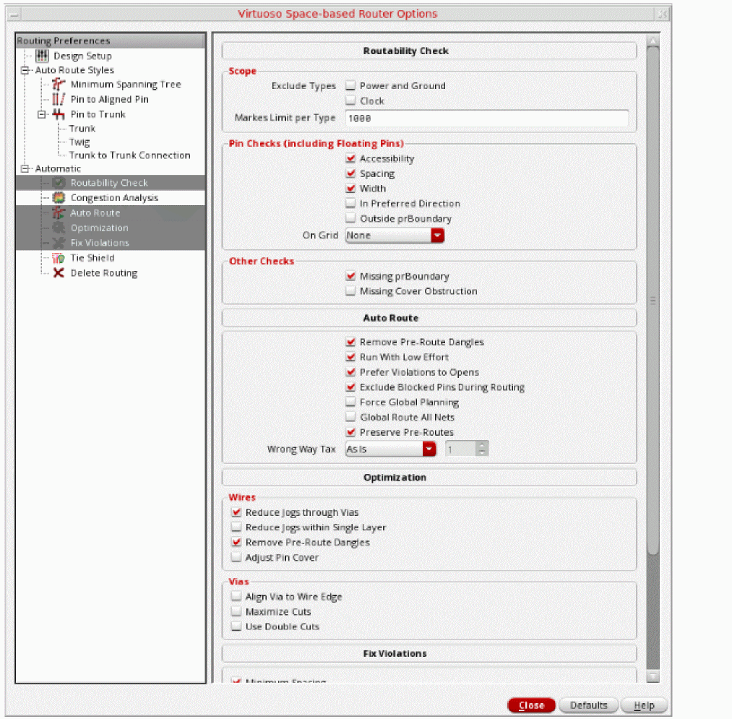Click the Congestion Analysis icon
Screen dimensions: 732x719
point(59,198)
